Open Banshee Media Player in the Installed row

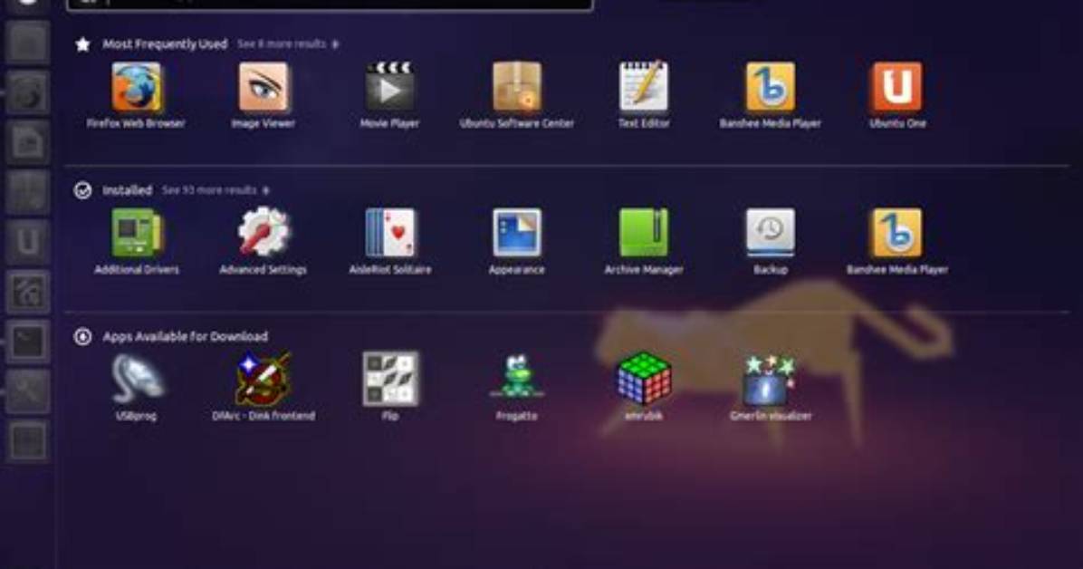pos(896,233)
